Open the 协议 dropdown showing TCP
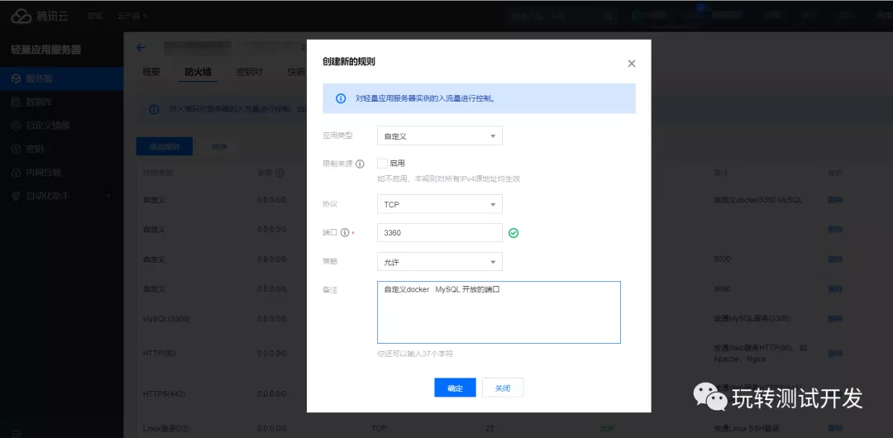The image size is (893, 438). pyautogui.click(x=440, y=204)
